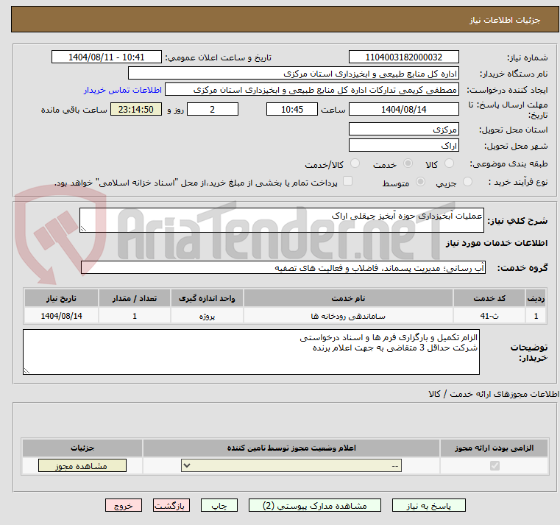Select the 'کالا' radio button

[x=449, y=163]
